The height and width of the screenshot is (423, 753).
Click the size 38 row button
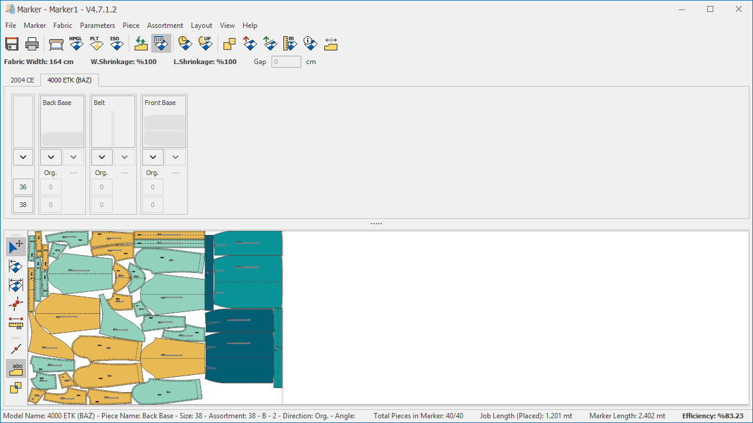[23, 205]
